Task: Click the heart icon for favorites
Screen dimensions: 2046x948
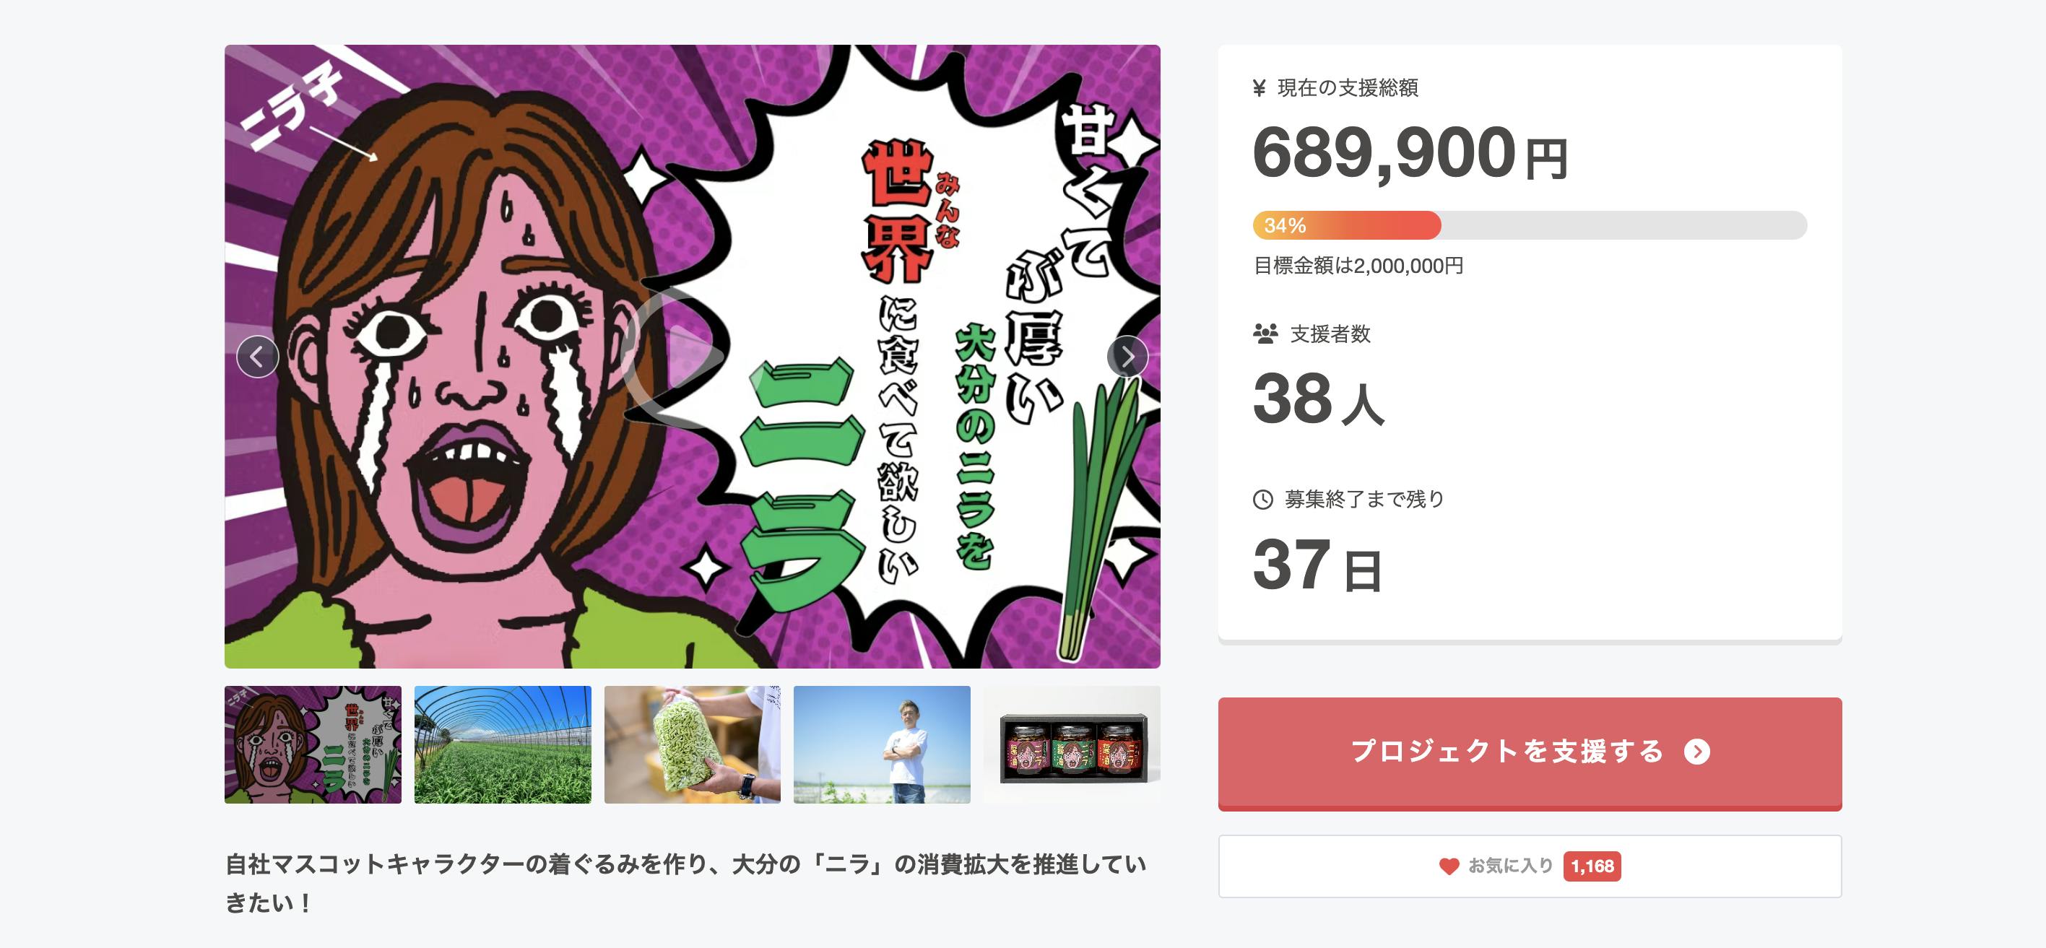Action: pyautogui.click(x=1449, y=866)
